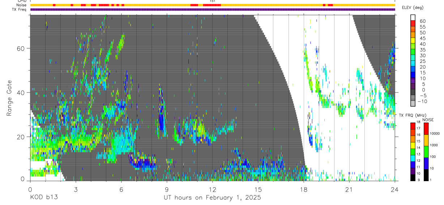The height and width of the screenshot is (205, 444).
Task: Click the 'KOD b13' radar beam label
Action: [44, 198]
